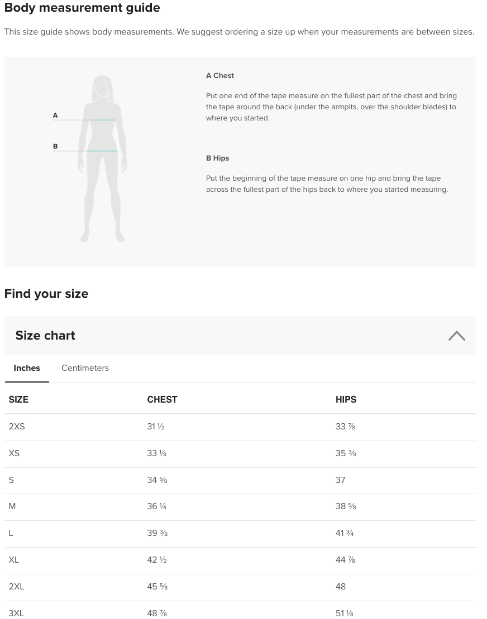Switch to the Centimeters tab
Image resolution: width=487 pixels, height=619 pixels.
[x=85, y=368]
